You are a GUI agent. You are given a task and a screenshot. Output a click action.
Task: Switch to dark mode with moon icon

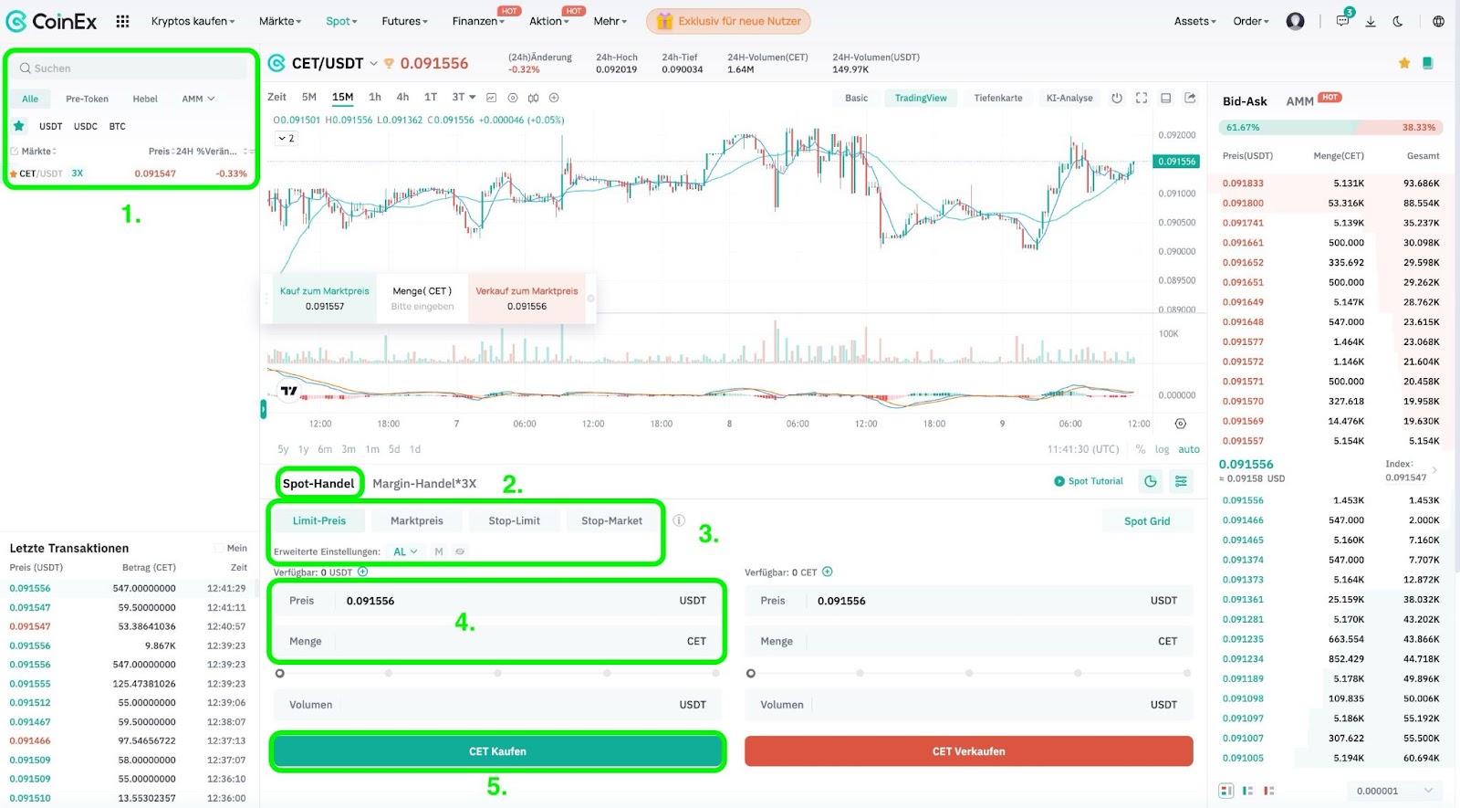pos(1398,21)
